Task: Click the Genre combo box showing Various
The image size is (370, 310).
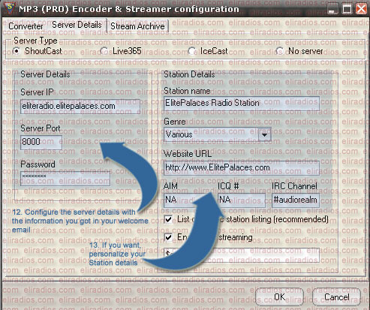Action: click(x=218, y=135)
